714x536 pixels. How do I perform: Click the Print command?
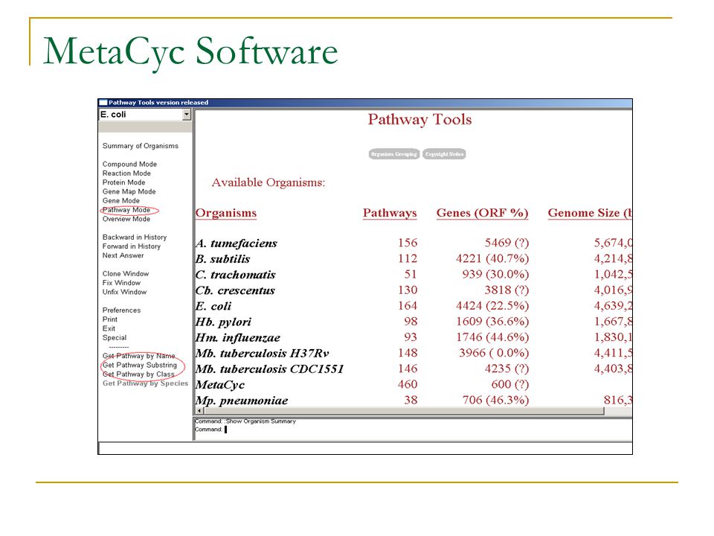tap(110, 319)
